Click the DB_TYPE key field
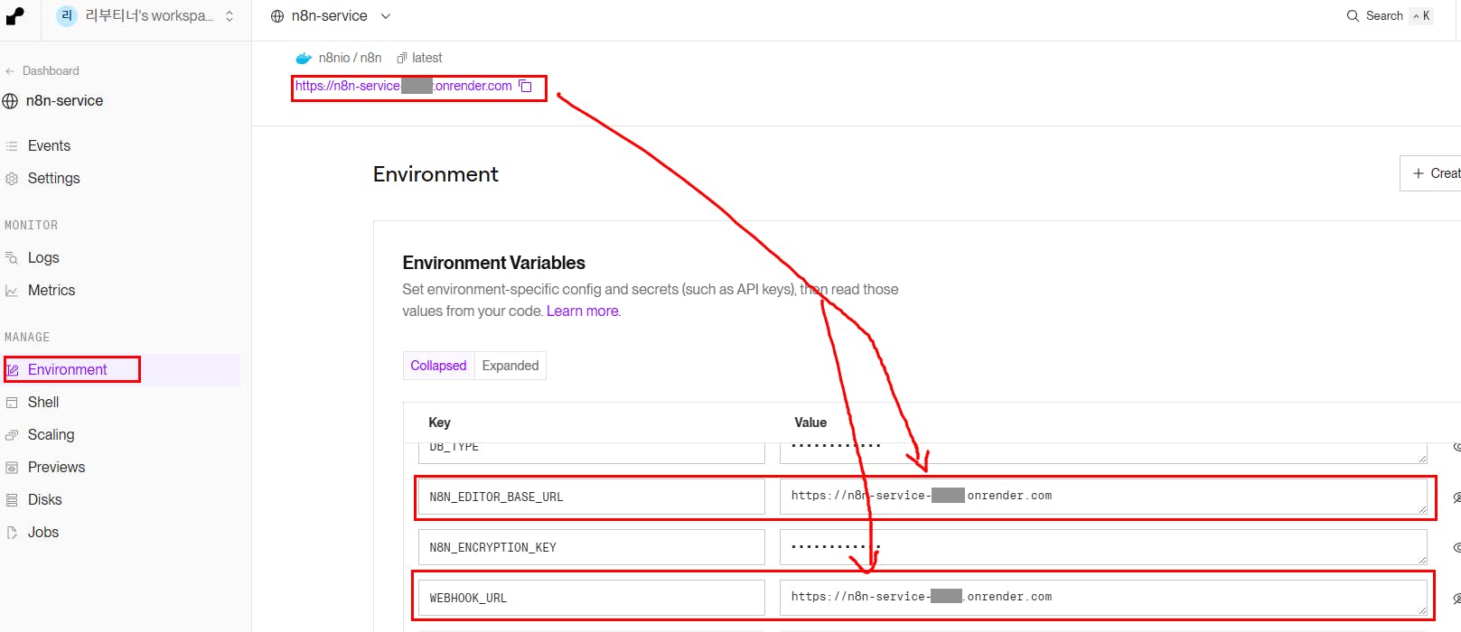The height and width of the screenshot is (632, 1461). [x=592, y=452]
